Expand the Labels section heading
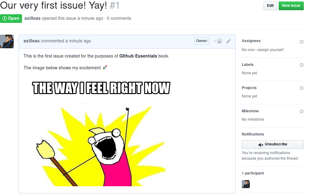This screenshot has width=310, height=194. (x=247, y=65)
